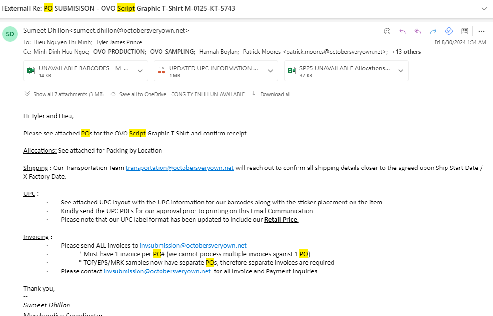Click Download all attachments
Image resolution: width=493 pixels, height=316 pixels.
[x=271, y=94]
